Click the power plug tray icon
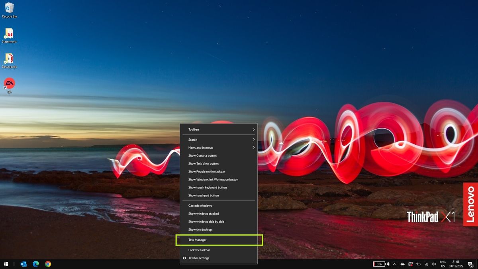478x269 pixels. point(388,264)
